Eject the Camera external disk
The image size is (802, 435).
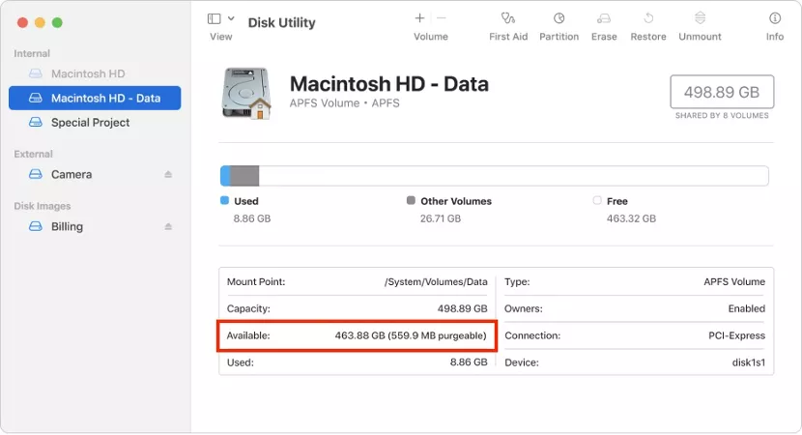pos(168,175)
